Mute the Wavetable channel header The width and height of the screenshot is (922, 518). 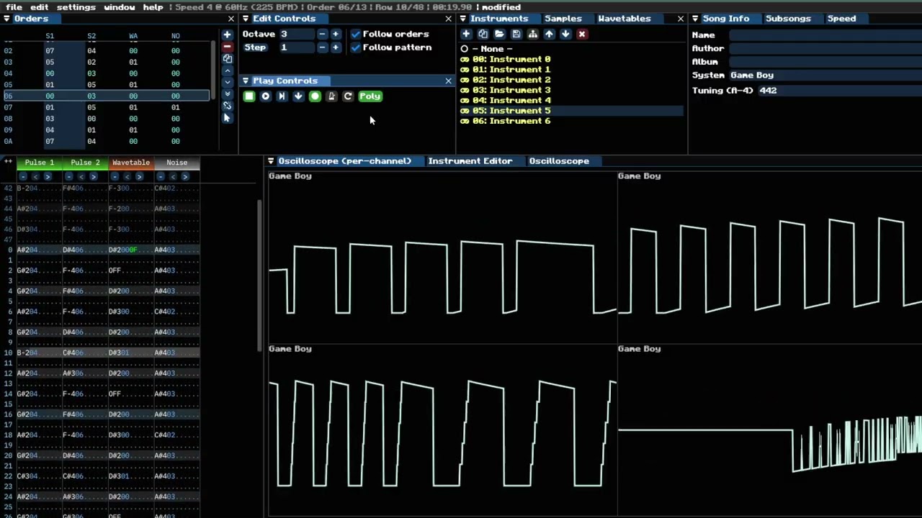(130, 163)
